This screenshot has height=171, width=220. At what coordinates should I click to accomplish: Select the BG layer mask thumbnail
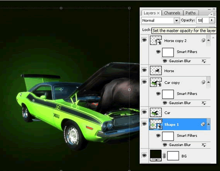click(x=173, y=156)
